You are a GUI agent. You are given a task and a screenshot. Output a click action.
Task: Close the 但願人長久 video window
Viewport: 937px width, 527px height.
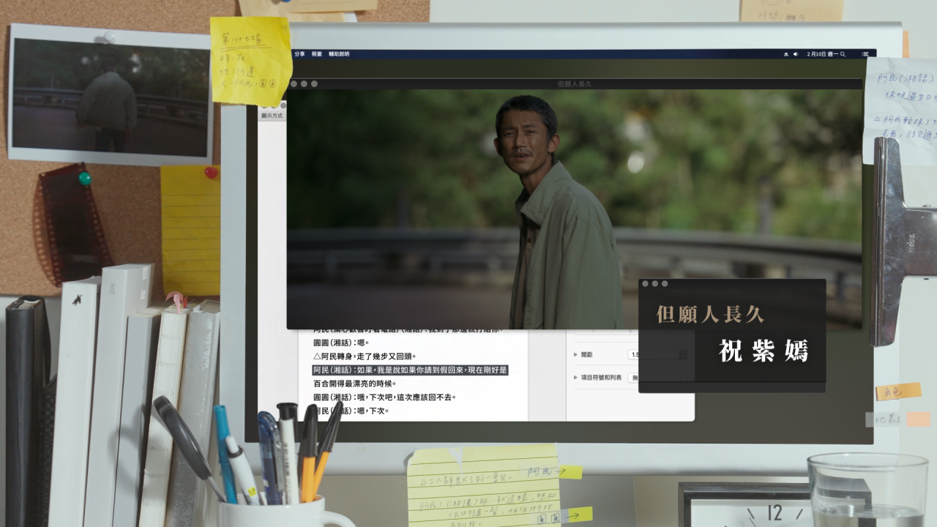pyautogui.click(x=294, y=84)
